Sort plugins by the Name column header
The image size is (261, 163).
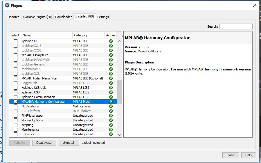[47, 35]
